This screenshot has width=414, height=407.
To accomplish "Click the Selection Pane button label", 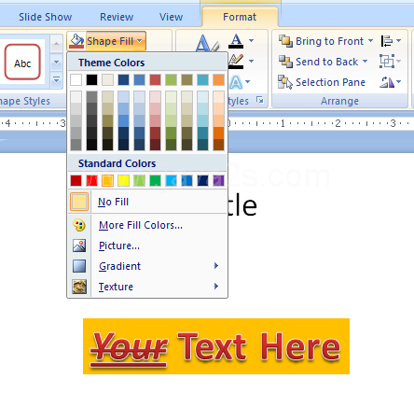I will click(x=330, y=82).
